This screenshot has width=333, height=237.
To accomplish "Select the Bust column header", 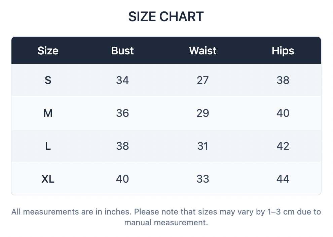I will [122, 51].
